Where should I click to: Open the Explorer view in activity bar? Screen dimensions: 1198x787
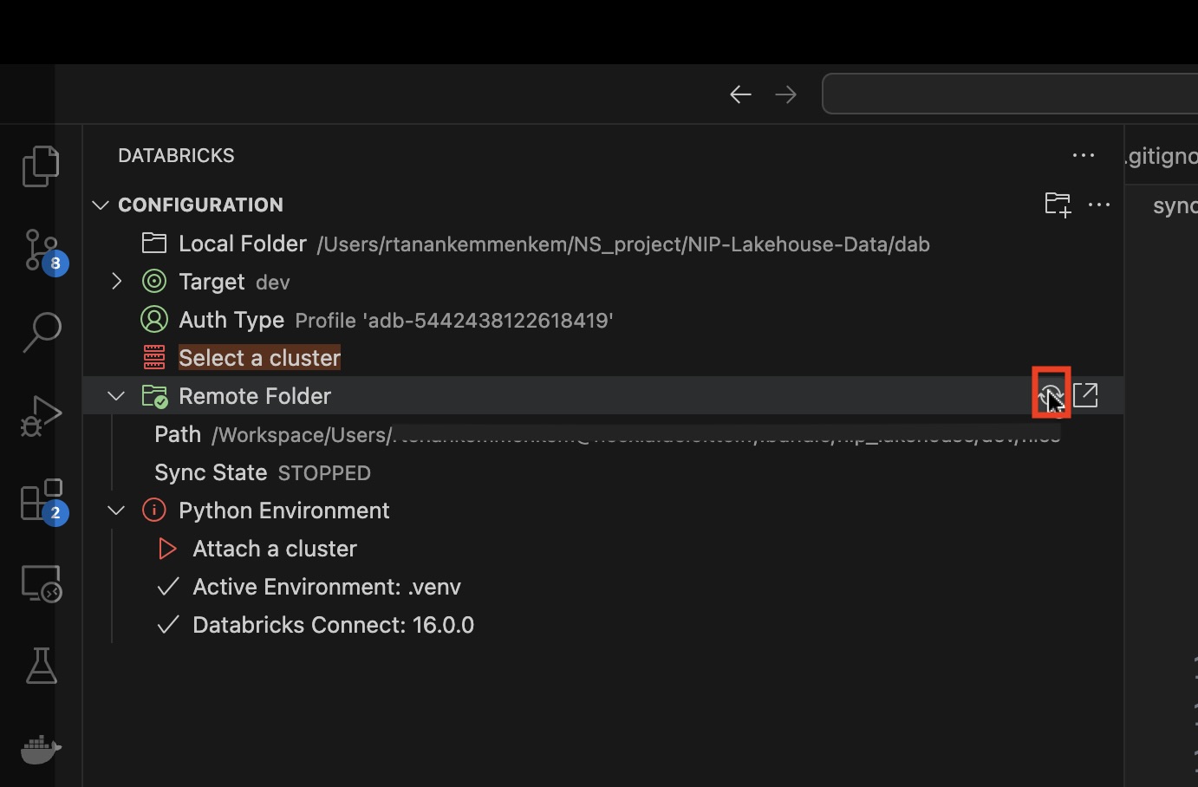pyautogui.click(x=41, y=166)
